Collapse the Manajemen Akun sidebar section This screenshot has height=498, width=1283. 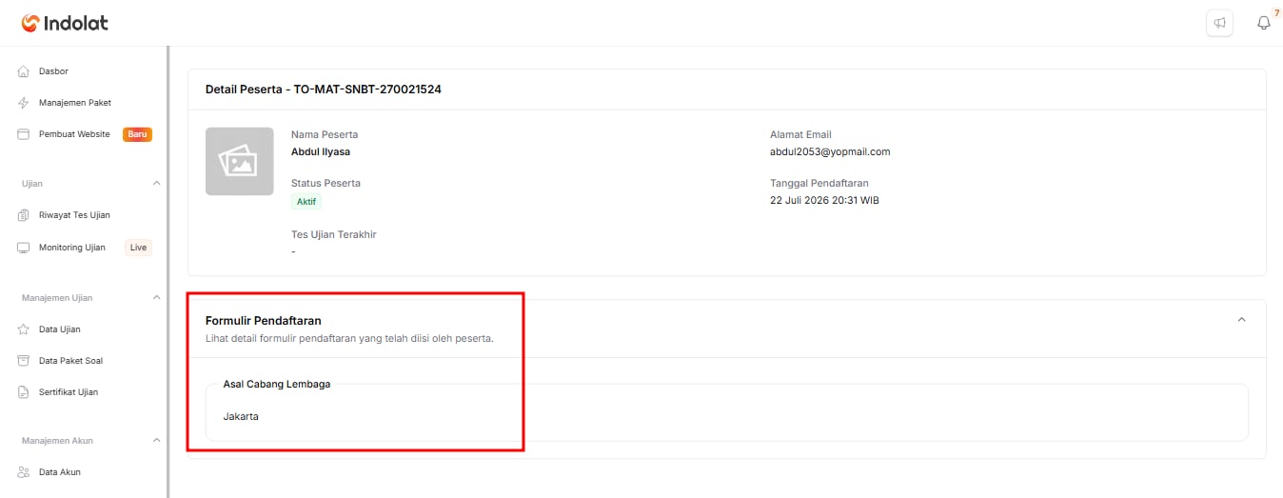pos(157,441)
